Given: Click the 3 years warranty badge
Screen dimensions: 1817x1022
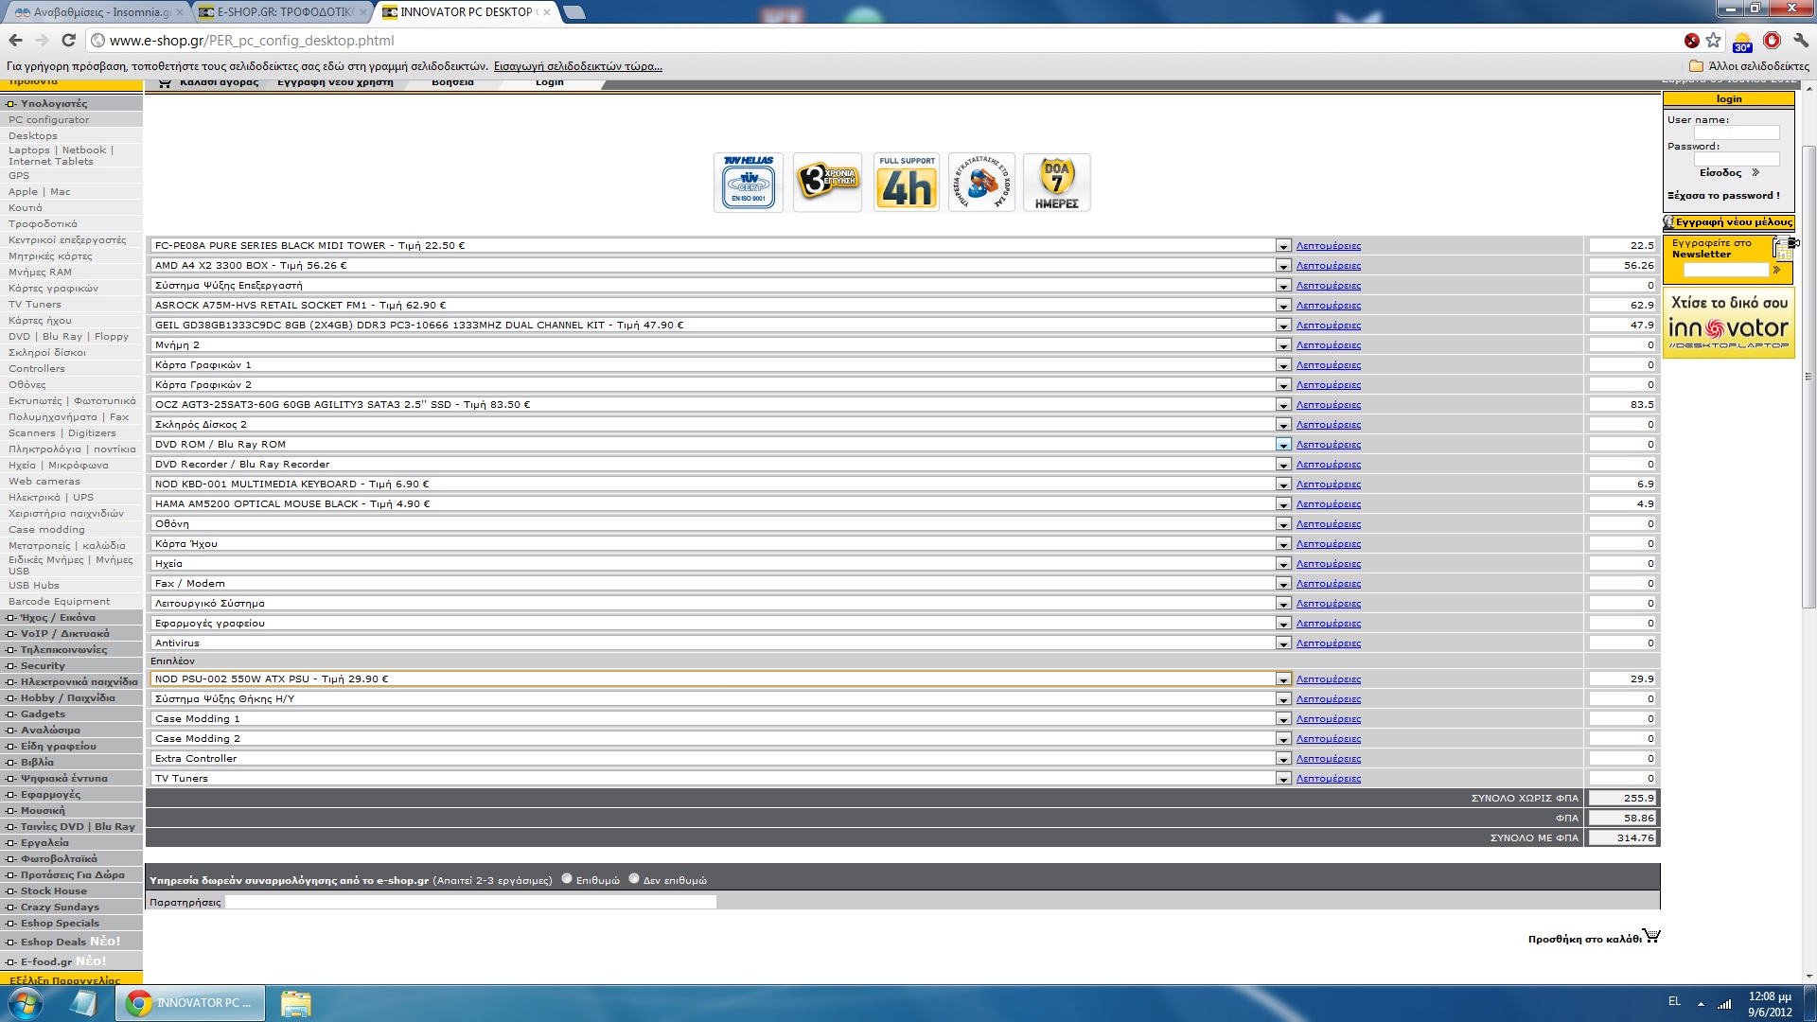Looking at the screenshot, I should point(827,182).
